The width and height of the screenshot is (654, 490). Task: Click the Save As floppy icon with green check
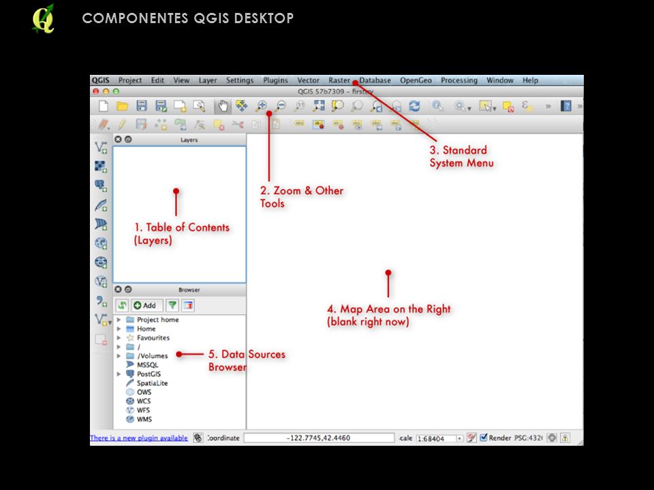161,106
